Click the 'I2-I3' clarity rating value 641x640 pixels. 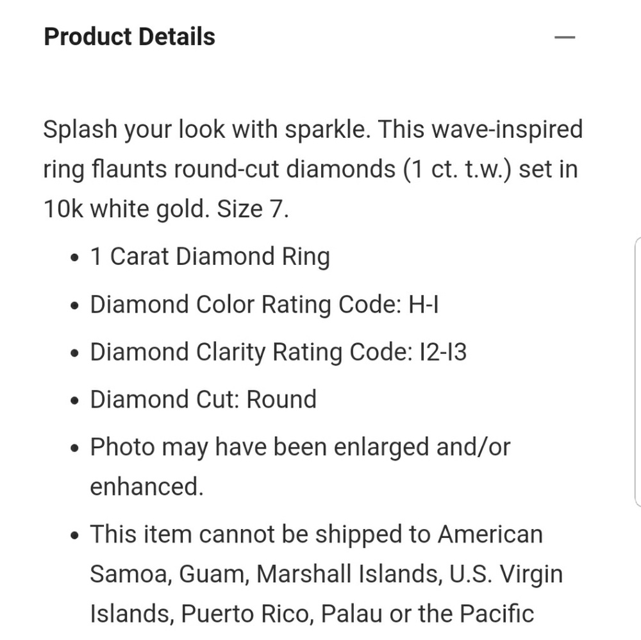click(x=439, y=352)
